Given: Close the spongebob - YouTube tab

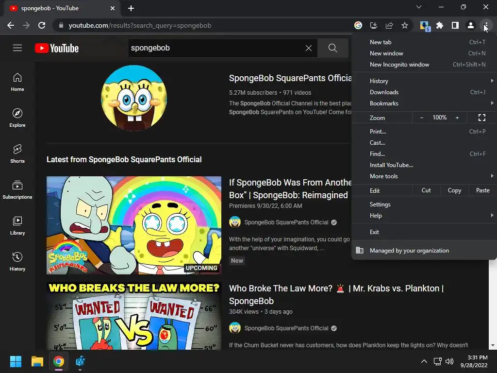Looking at the screenshot, I should tap(113, 8).
